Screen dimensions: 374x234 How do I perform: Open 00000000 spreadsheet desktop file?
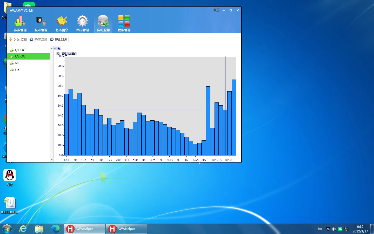point(10,205)
